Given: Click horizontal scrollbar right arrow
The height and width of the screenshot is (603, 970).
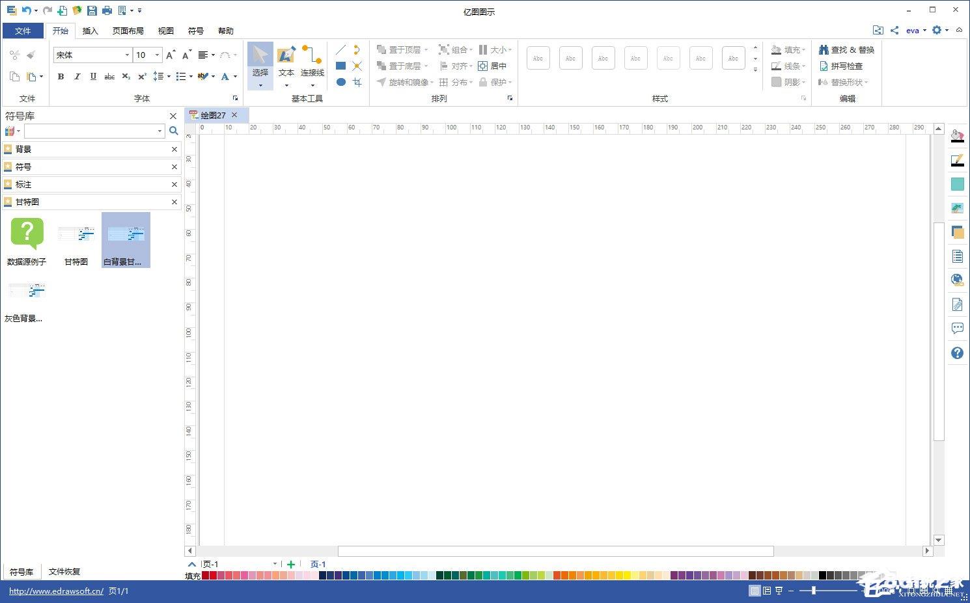Looking at the screenshot, I should coord(927,551).
